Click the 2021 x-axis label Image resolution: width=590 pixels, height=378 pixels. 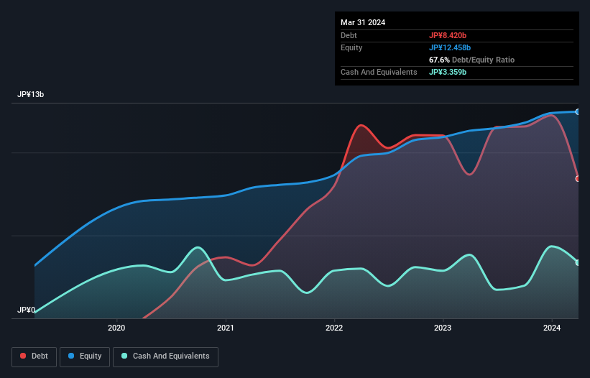226,328
